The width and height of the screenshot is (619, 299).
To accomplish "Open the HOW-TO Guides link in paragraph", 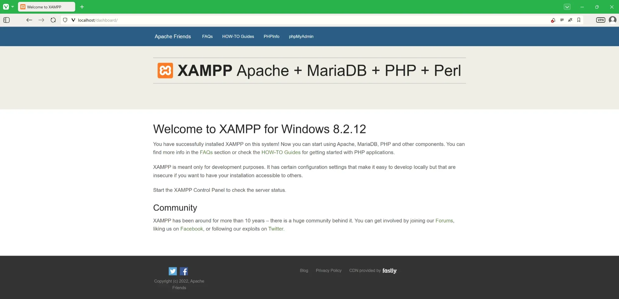I will coord(281,152).
